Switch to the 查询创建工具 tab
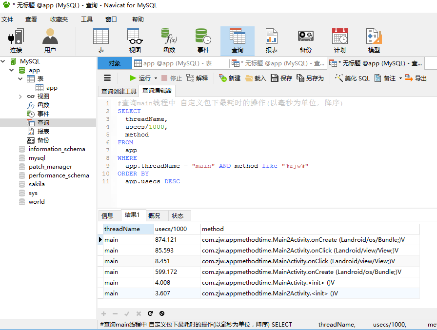 click(x=120, y=90)
